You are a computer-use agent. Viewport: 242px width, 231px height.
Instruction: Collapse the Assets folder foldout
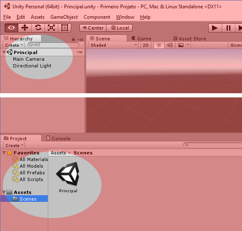(x=4, y=192)
